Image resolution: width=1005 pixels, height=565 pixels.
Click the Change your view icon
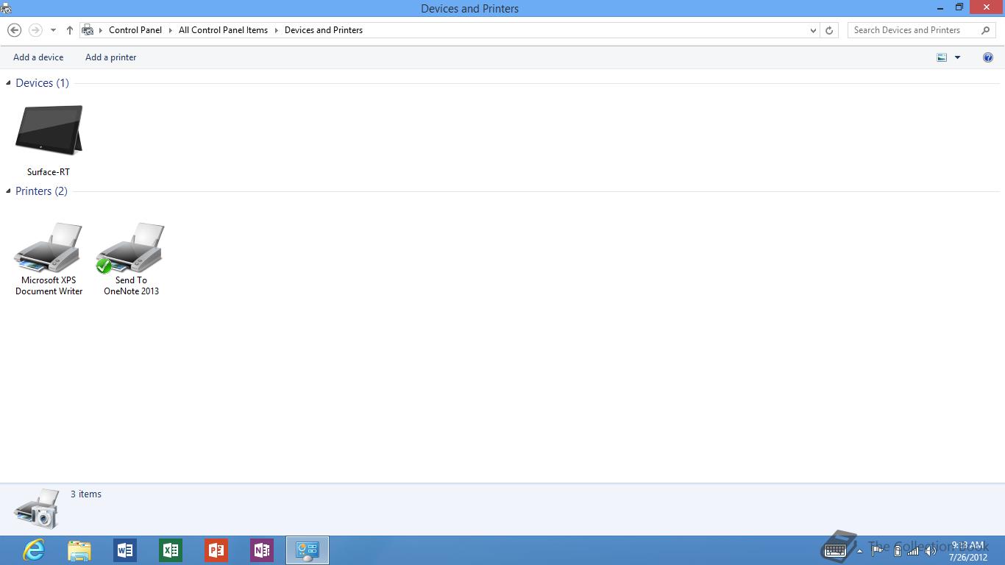pyautogui.click(x=942, y=57)
